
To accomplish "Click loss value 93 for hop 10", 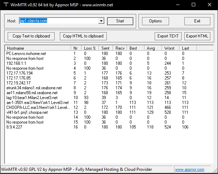I will point(86,98).
